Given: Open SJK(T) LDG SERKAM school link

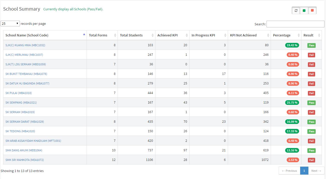Looking at the screenshot, I should tap(26, 64).
